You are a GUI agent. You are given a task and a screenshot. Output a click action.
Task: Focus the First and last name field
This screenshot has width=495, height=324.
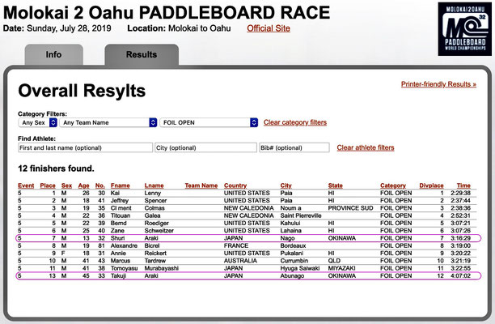85,147
